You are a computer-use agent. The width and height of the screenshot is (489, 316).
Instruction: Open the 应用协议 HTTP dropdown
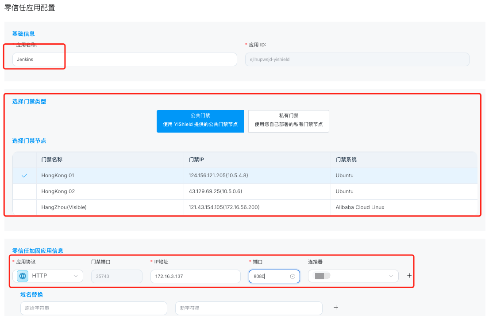click(x=48, y=276)
